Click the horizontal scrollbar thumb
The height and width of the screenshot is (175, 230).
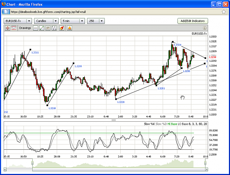(119, 169)
